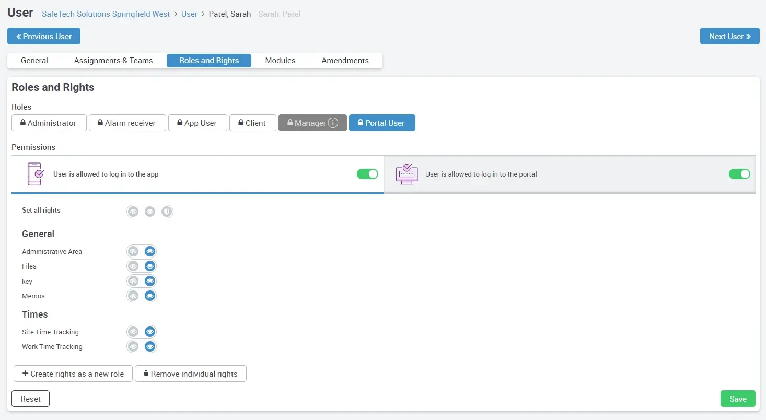
Task: Set Site Time Tracking to hidden
Action: [133, 332]
